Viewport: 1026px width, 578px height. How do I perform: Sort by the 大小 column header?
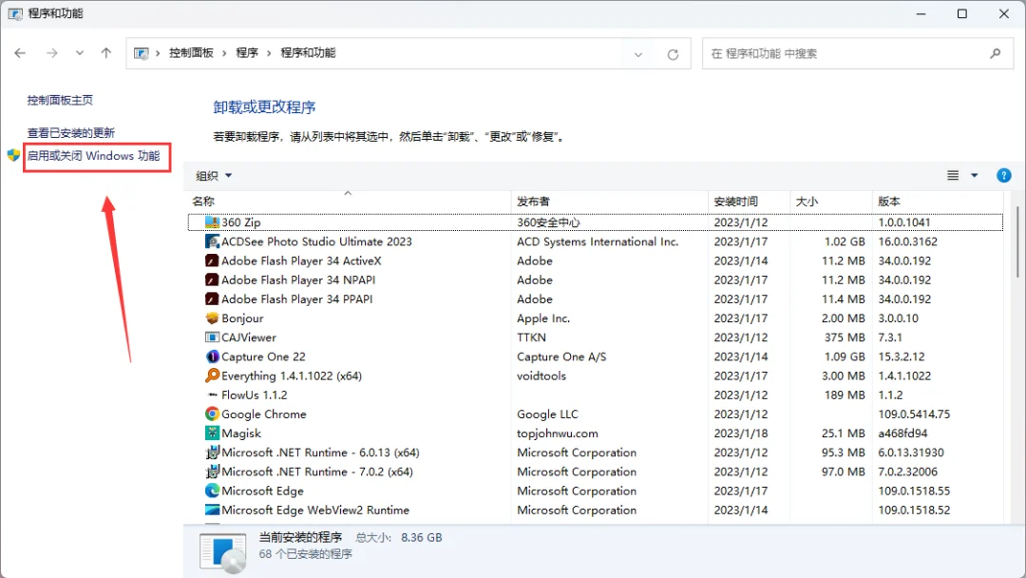(x=830, y=201)
